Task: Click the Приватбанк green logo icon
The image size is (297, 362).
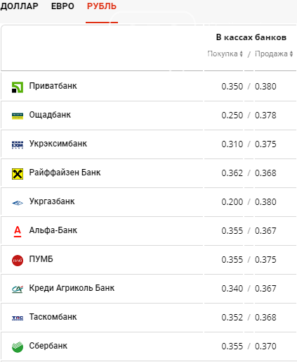Action: [18, 87]
